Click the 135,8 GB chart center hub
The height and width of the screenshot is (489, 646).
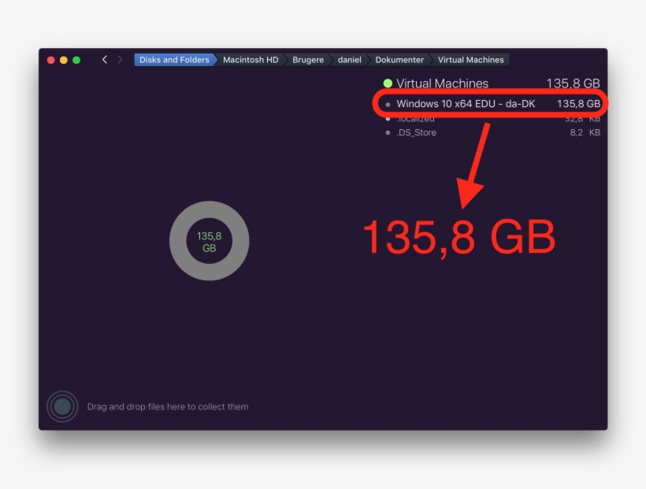209,239
